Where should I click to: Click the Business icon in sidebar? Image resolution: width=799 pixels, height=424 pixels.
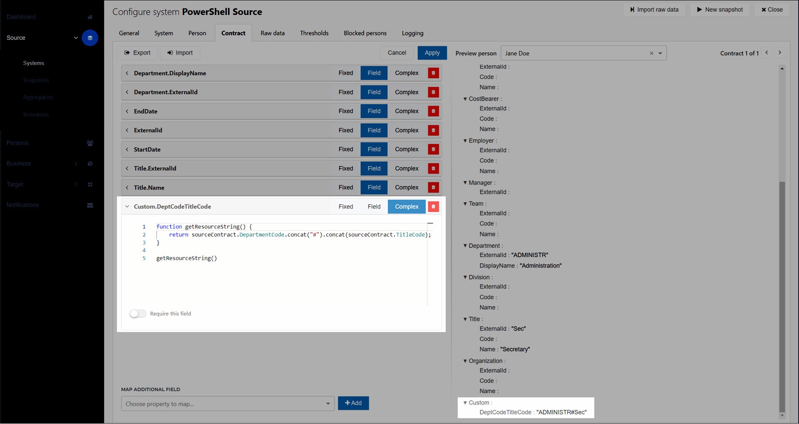click(90, 164)
